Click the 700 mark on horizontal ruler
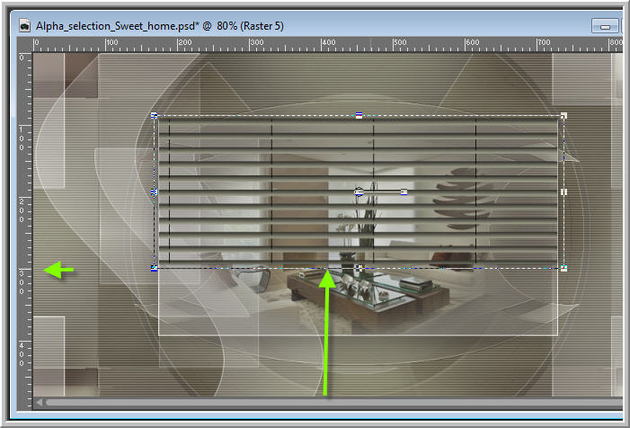Screen dimensions: 630x428 click(544, 42)
